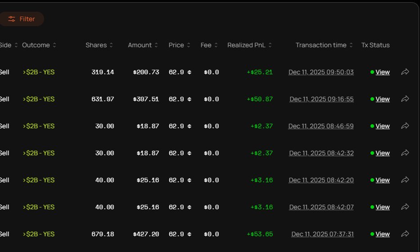The image size is (420, 252).
Task: Click realized PnL +$53.65
Action: point(260,234)
